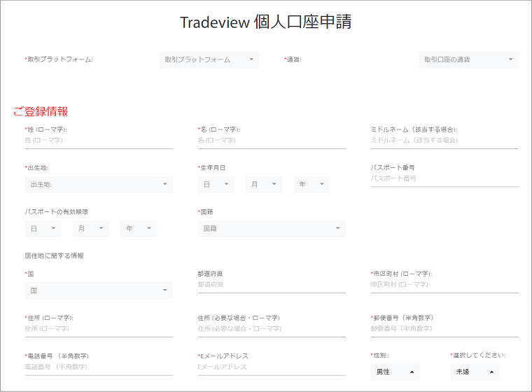The height and width of the screenshot is (392, 532).
Task: Click the 姓 (ローマ字) input field
Action: click(99, 141)
